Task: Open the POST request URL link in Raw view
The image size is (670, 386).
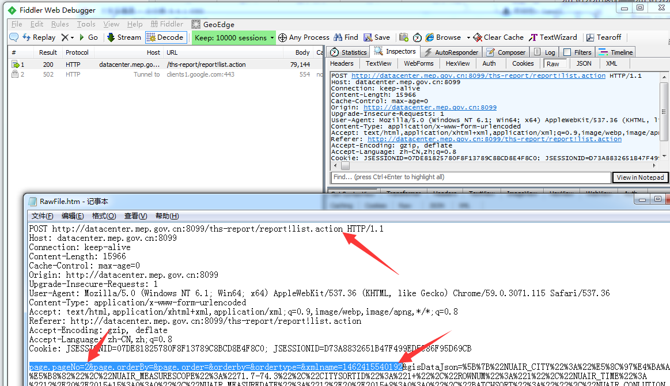Action: pos(479,75)
